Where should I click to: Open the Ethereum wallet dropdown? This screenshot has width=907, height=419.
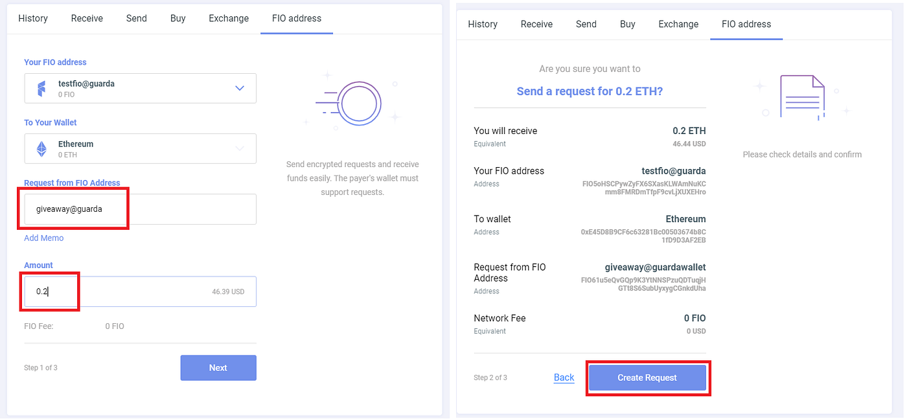(140, 148)
